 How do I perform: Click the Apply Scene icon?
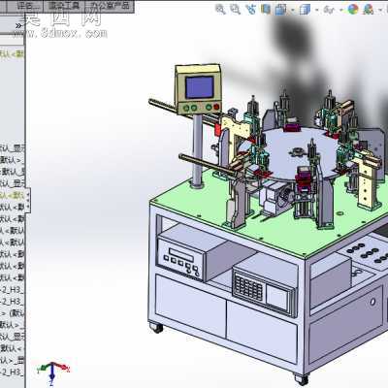369,9
